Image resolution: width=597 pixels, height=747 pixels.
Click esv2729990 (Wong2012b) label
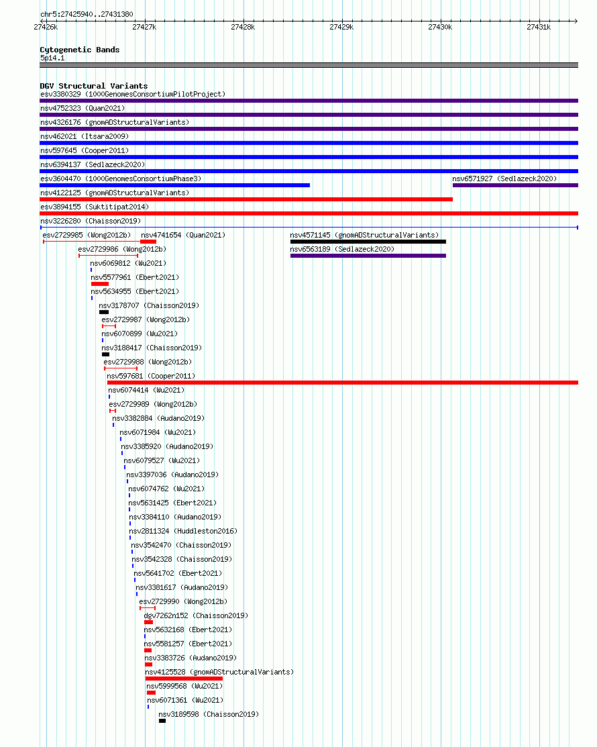pyautogui.click(x=183, y=602)
